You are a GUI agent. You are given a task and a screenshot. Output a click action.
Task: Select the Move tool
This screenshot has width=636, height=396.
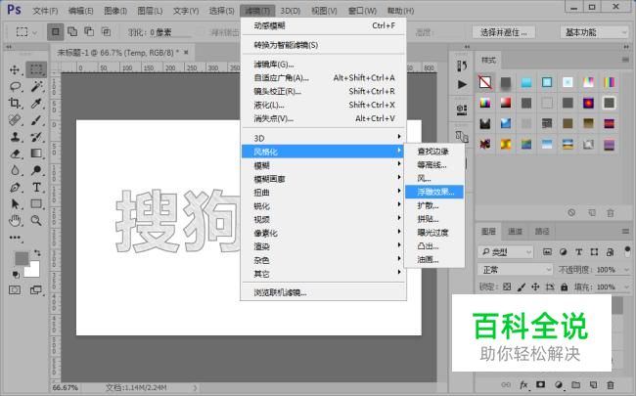(15, 69)
